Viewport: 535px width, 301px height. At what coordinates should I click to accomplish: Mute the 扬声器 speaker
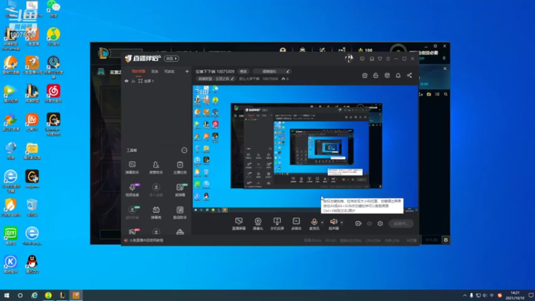click(x=334, y=223)
